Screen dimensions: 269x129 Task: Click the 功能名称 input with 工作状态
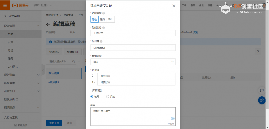coord(133,33)
